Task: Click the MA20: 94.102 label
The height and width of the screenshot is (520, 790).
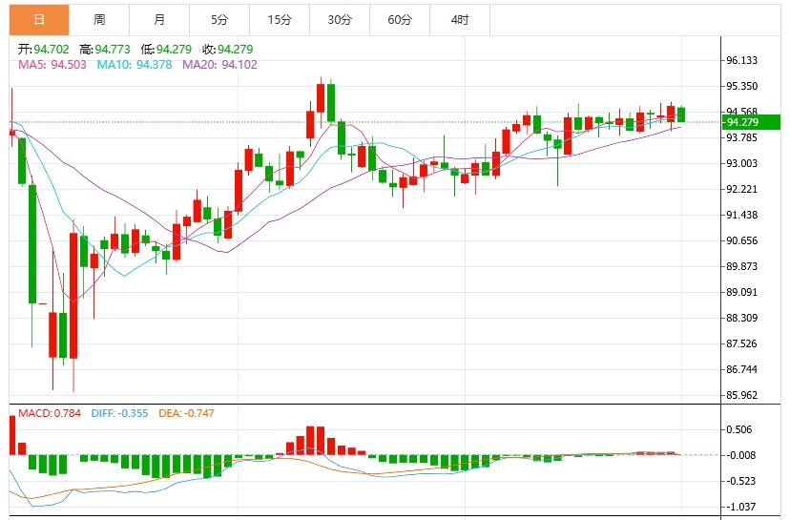Action: pyautogui.click(x=219, y=65)
